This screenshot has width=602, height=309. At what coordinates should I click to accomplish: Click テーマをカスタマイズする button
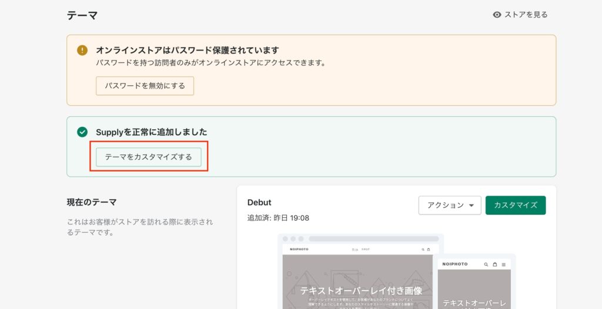pos(148,157)
